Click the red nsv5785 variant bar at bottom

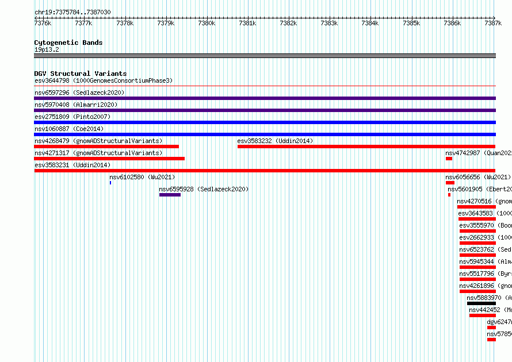[x=491, y=340]
